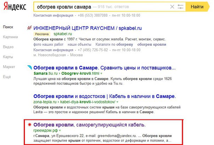
Task: Switch to Видео search
Action: [x=8, y=47]
